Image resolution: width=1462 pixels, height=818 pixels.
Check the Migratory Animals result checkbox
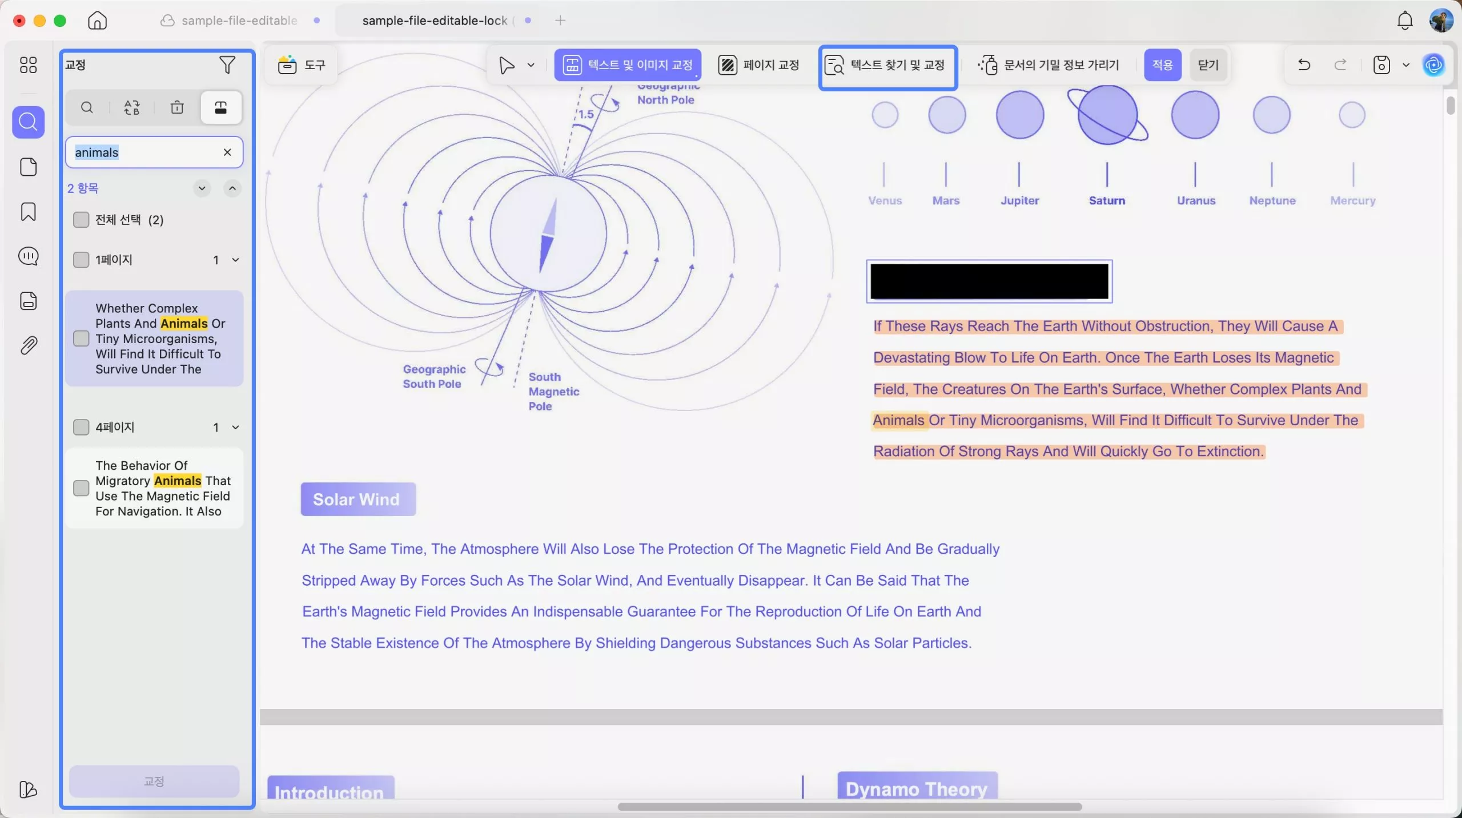click(81, 488)
